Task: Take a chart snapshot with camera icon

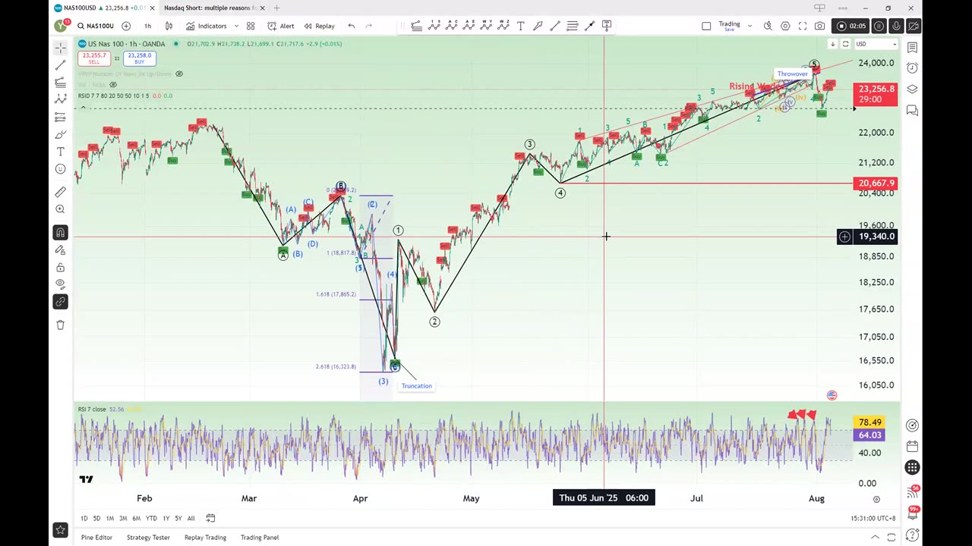Action: click(819, 26)
